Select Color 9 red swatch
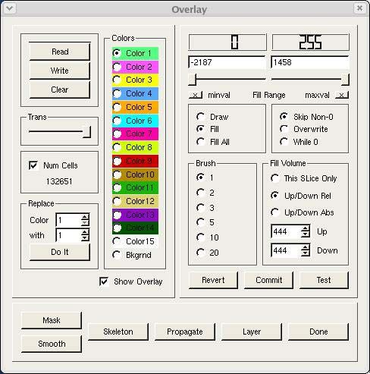Viewport: 370px width, 374px height. tap(135, 161)
